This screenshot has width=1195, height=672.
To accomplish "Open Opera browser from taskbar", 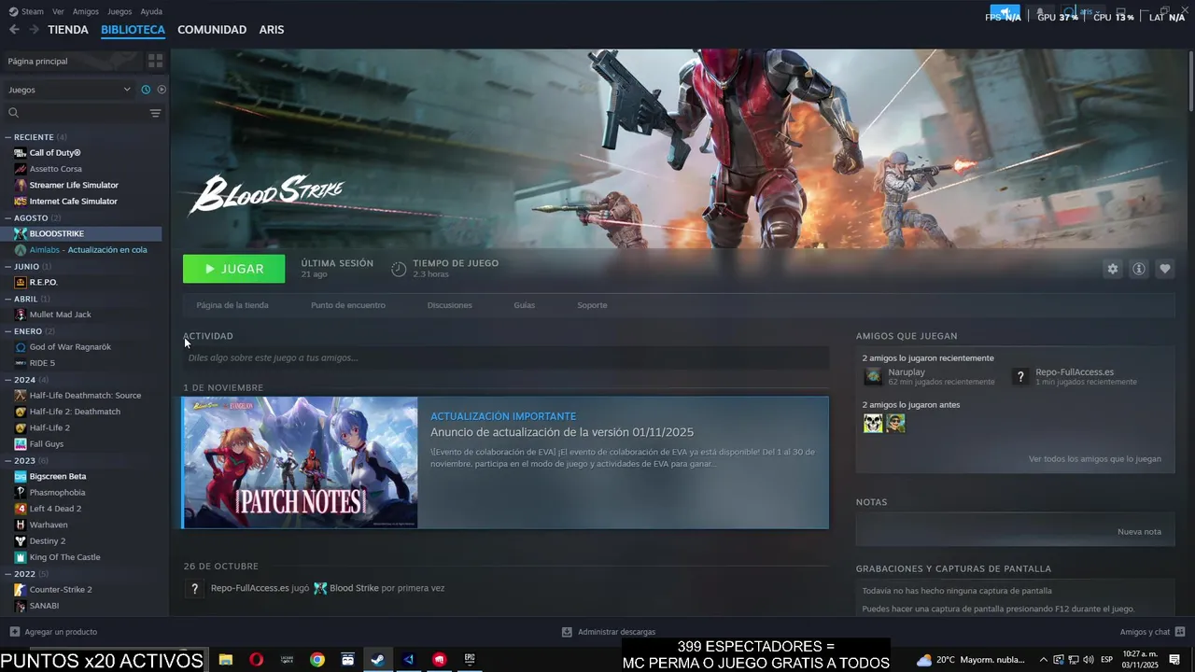I will 256,660.
